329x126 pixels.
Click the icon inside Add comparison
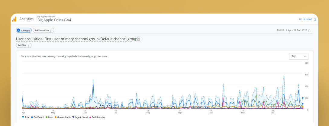coord(51,31)
